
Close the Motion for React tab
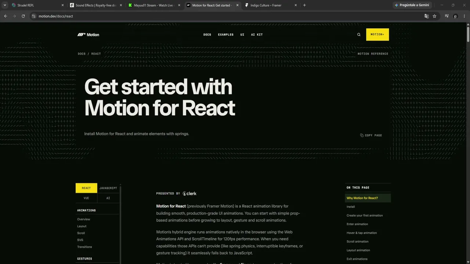[238, 5]
